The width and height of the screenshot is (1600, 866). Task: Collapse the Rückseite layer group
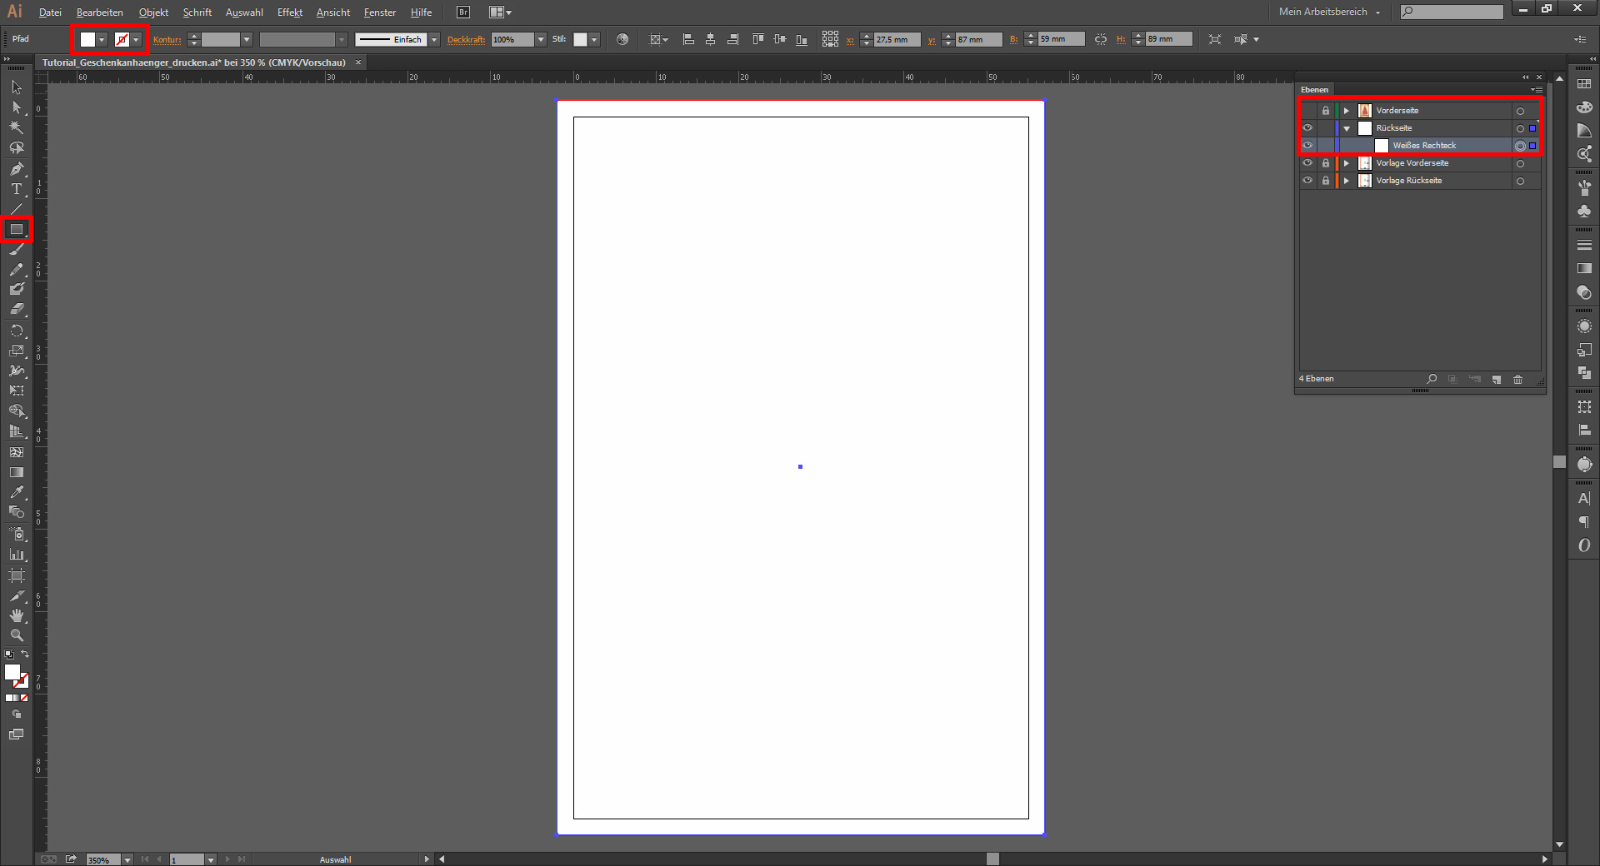point(1347,128)
